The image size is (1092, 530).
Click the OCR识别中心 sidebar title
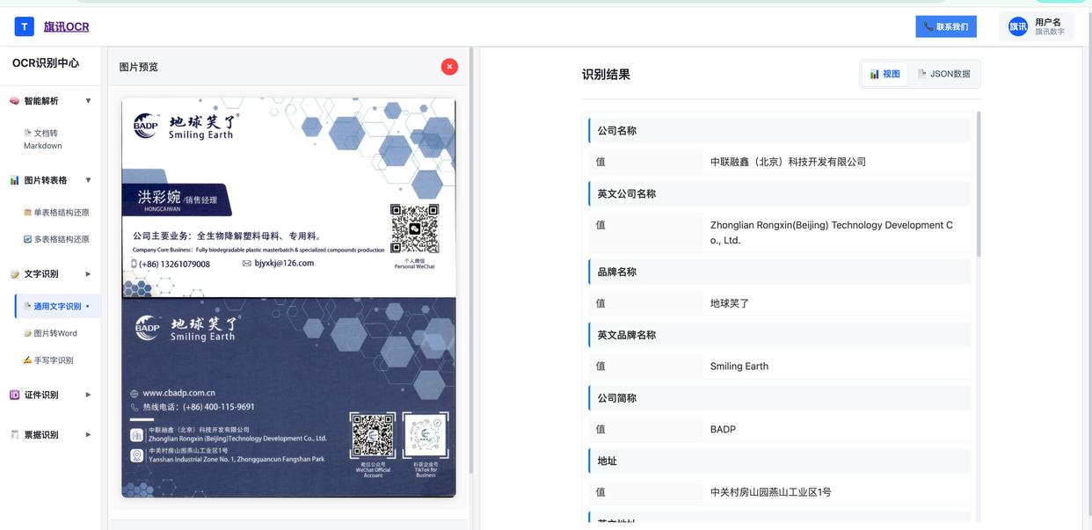click(x=46, y=63)
